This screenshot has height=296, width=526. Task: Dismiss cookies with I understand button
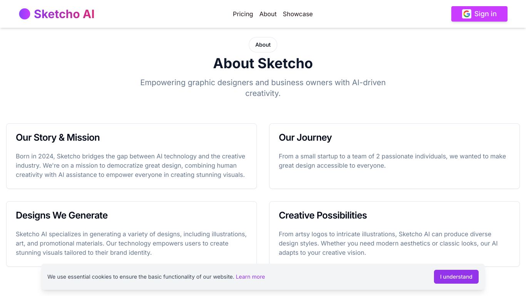pos(456,277)
